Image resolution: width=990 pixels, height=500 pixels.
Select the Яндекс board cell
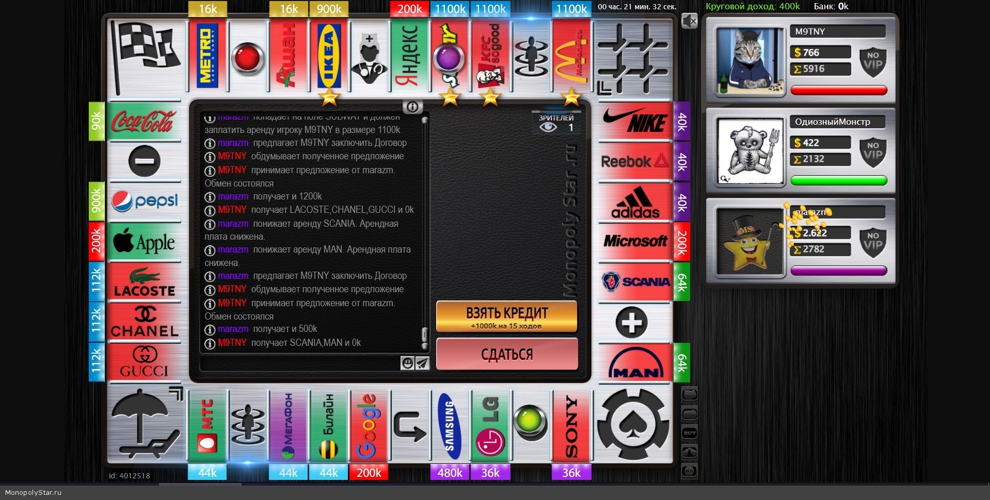409,56
